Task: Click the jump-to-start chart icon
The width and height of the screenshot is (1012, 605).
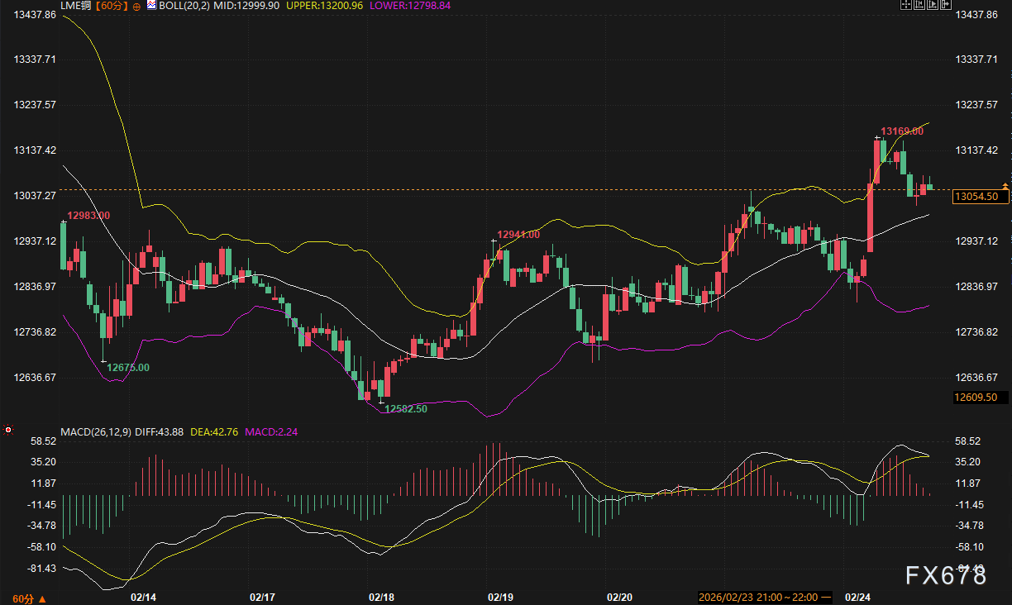Action: 919,5
